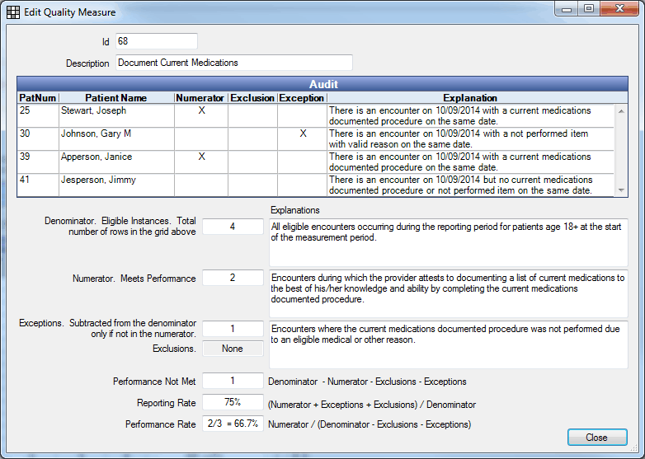
Task: Select the Johnson, Gary M row
Action: tap(115, 133)
